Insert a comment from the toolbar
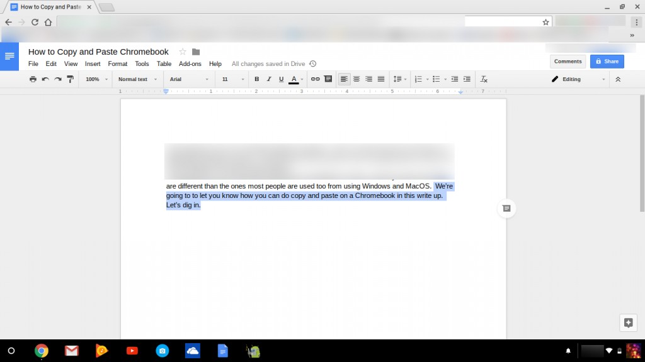The width and height of the screenshot is (645, 362). tap(328, 79)
